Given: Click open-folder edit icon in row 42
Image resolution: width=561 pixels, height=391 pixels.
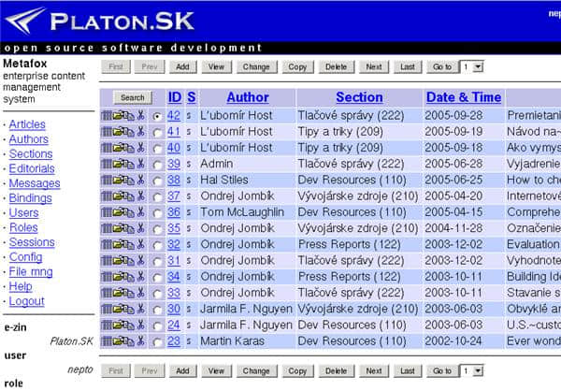Looking at the screenshot, I should click(119, 115).
